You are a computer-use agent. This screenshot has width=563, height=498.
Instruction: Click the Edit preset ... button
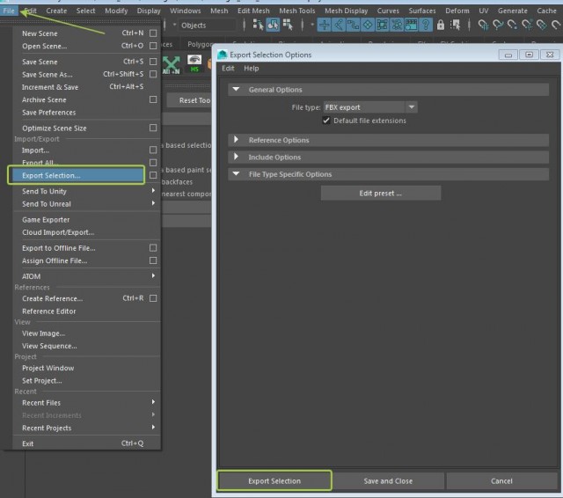pyautogui.click(x=380, y=193)
